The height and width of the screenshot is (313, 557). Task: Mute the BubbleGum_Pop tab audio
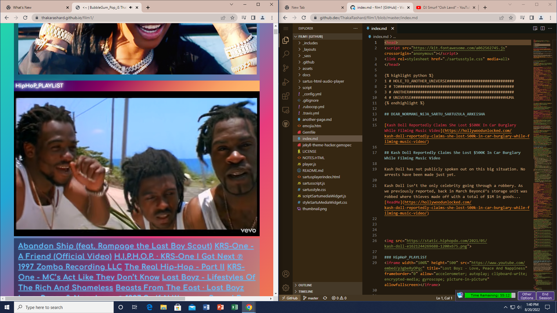(x=131, y=8)
